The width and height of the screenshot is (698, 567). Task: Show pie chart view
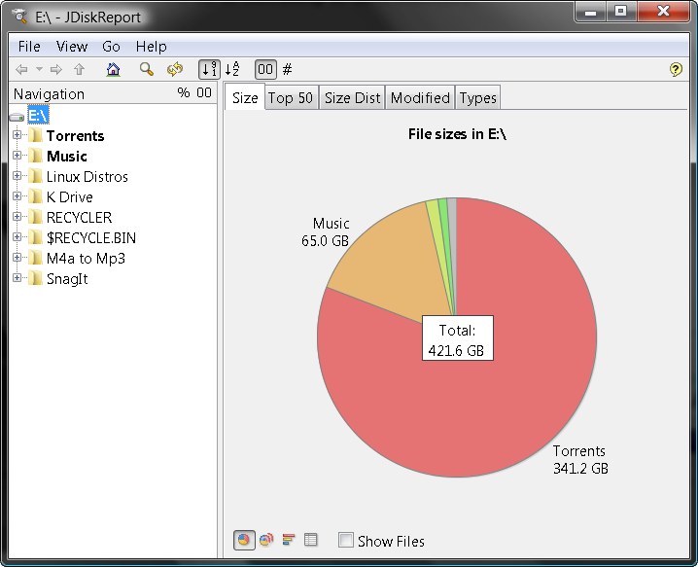pos(244,540)
